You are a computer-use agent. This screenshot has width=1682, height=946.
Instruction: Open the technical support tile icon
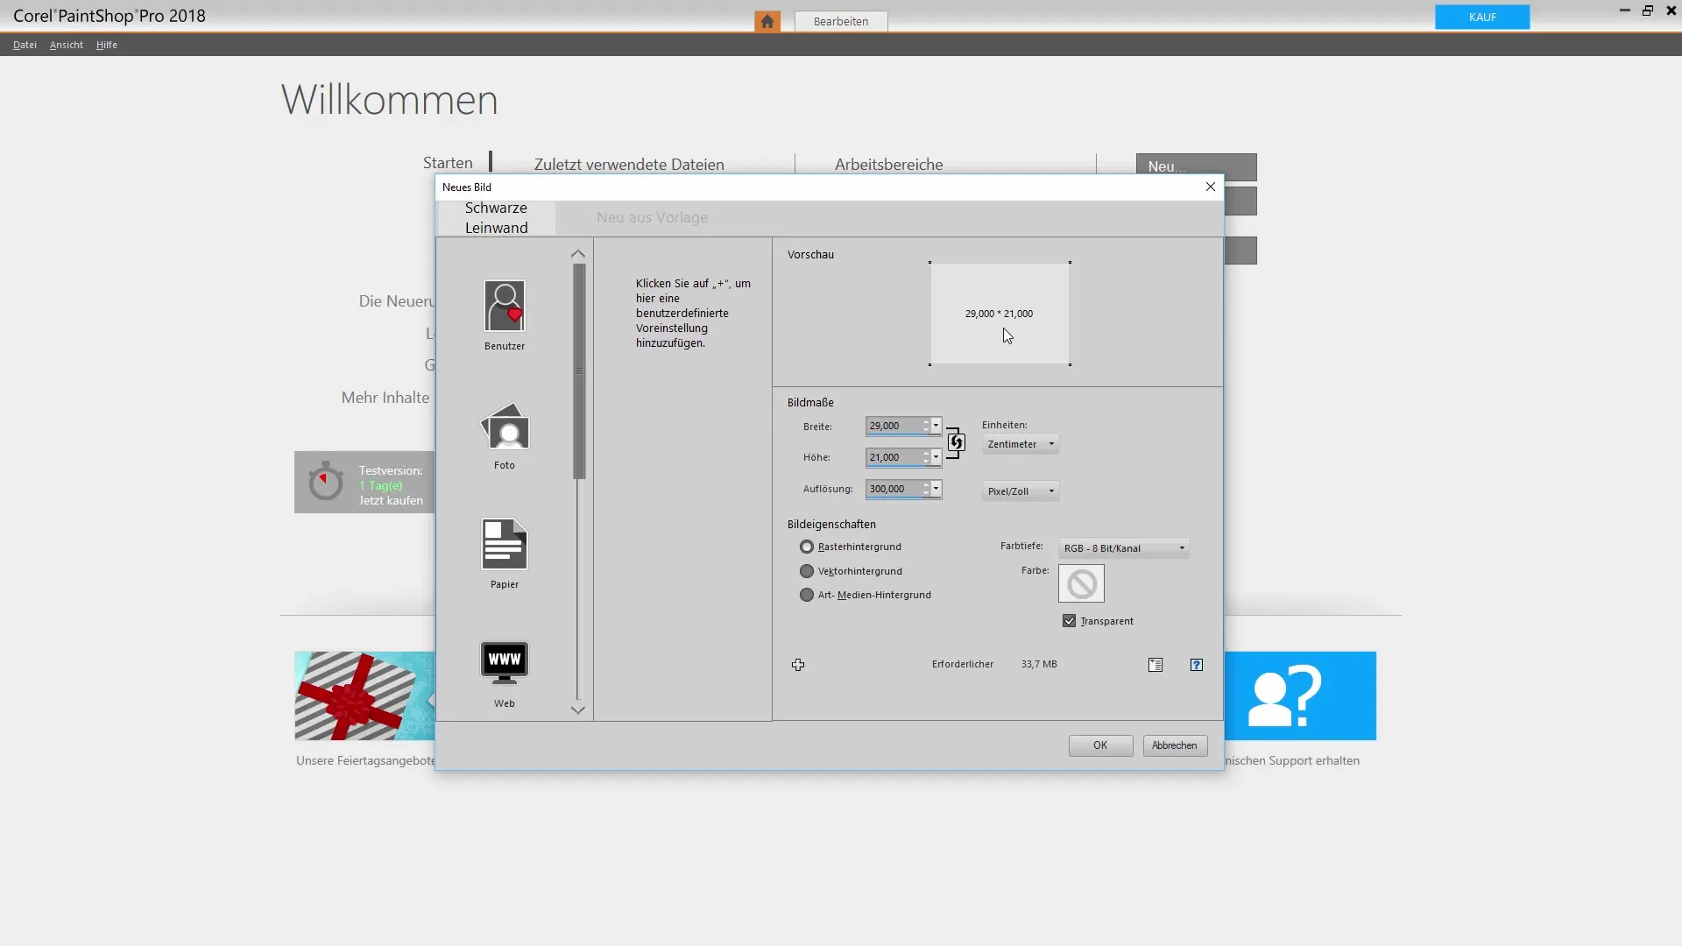click(x=1300, y=695)
